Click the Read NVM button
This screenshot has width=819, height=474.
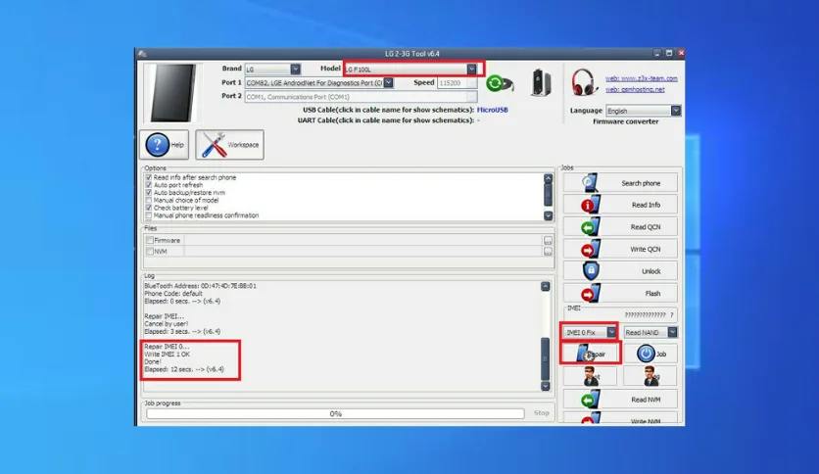(620, 400)
